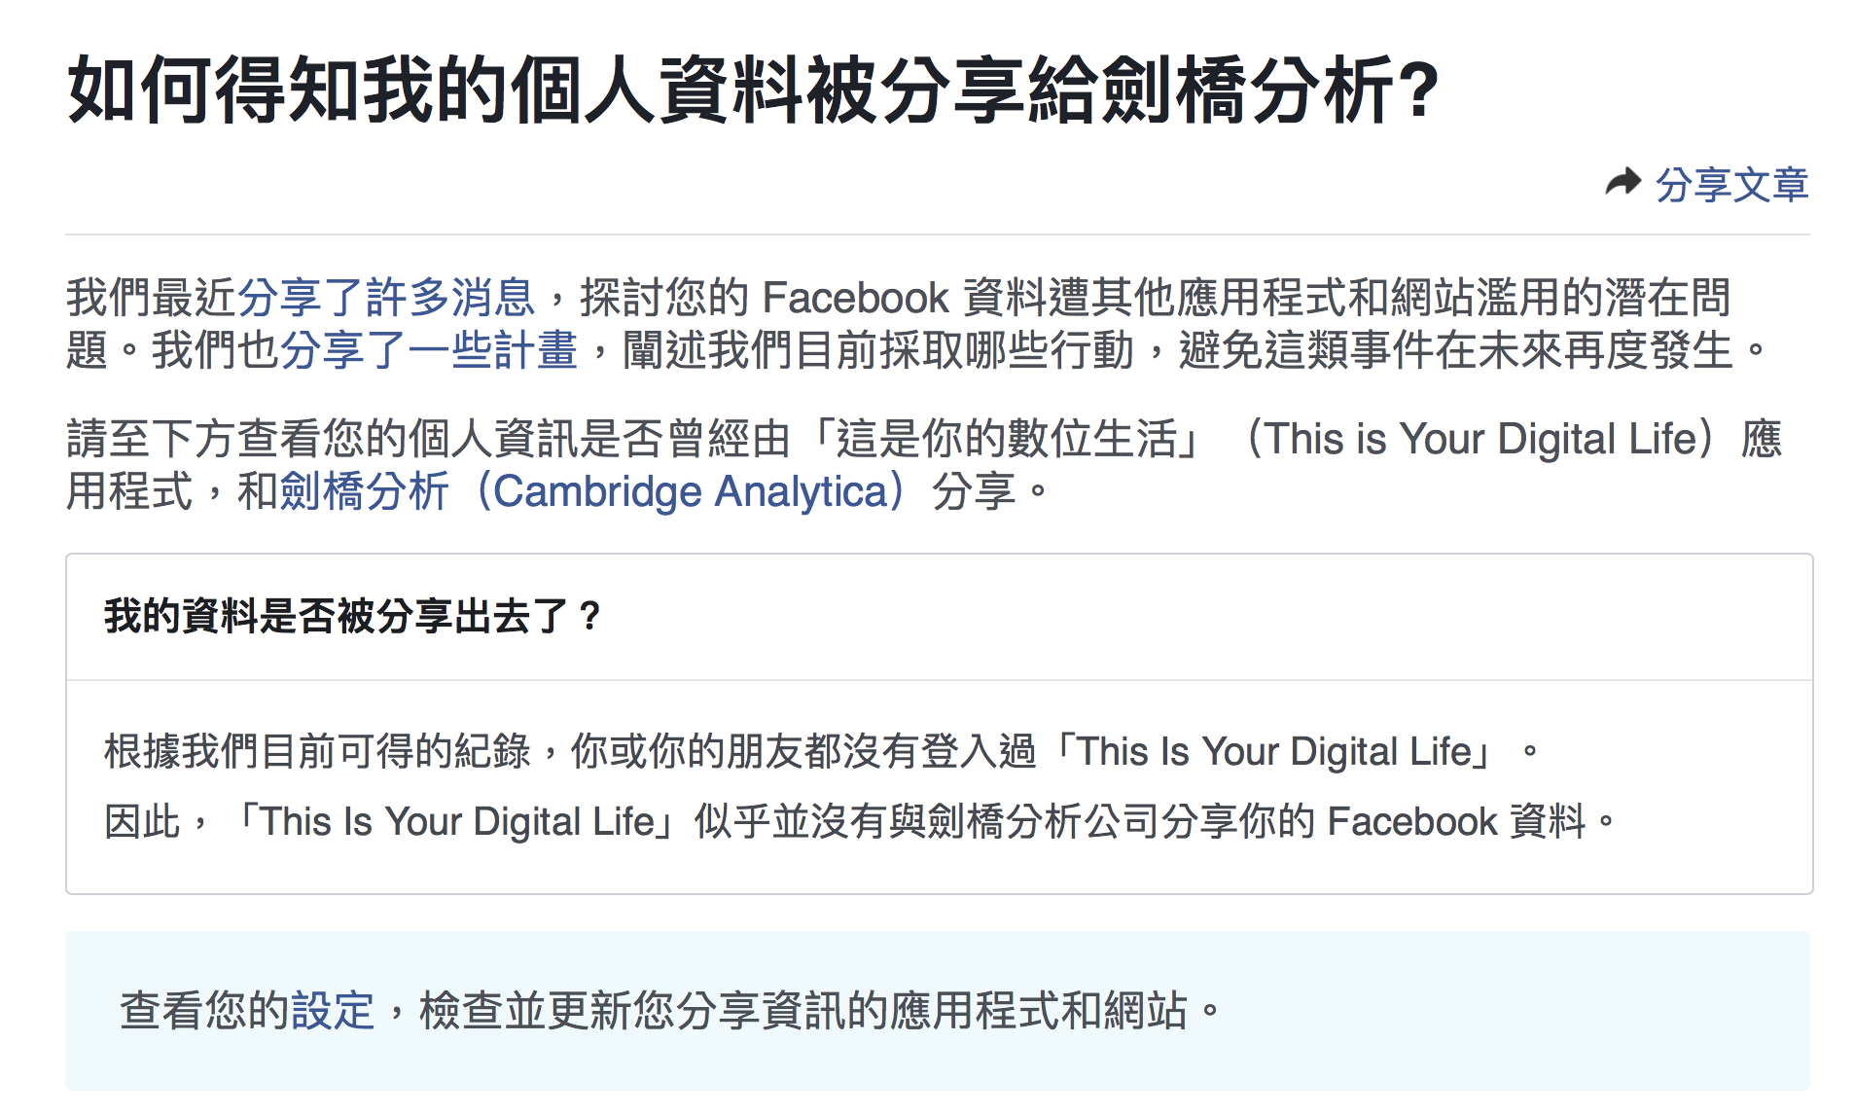Click 這是你的數位生活 in the second paragraph
1854x1115 pixels.
[x=1006, y=439]
